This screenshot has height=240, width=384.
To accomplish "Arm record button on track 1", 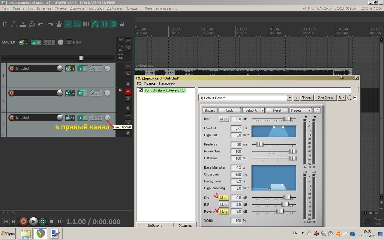I will coord(12,68).
